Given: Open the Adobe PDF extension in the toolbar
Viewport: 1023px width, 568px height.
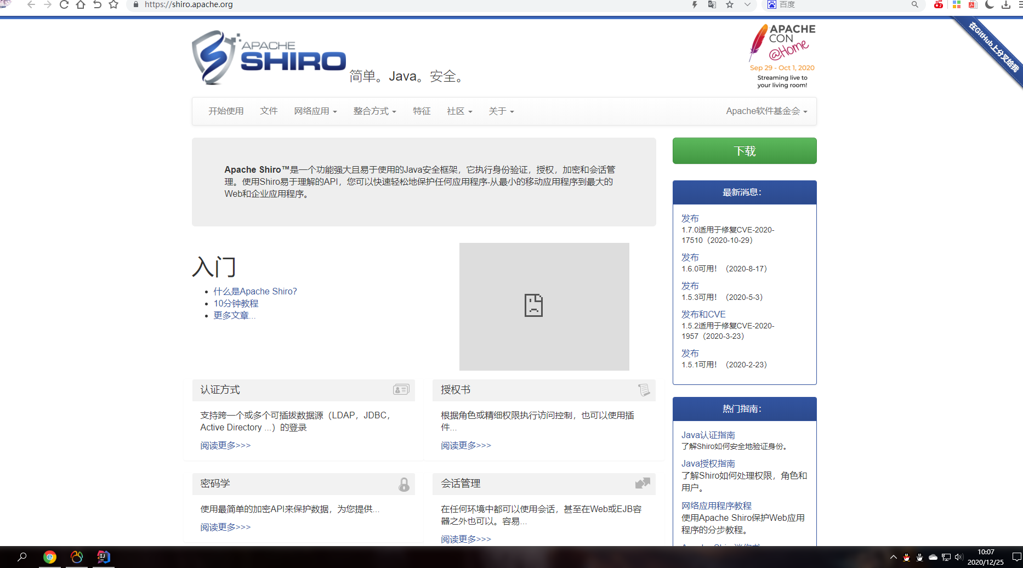Looking at the screenshot, I should 973,5.
